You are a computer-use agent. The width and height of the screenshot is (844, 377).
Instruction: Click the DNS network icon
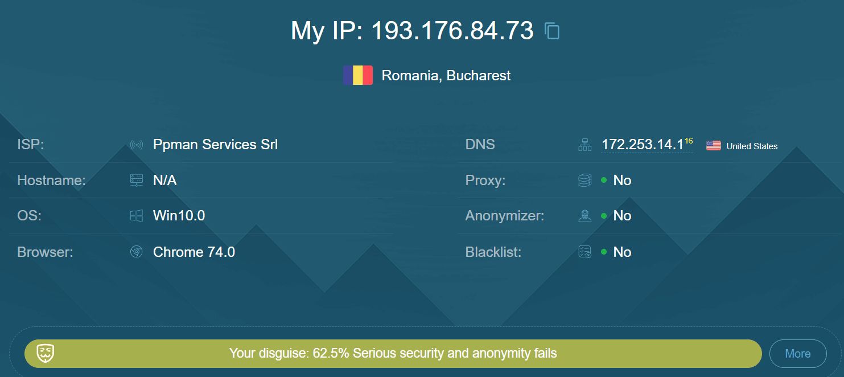[x=584, y=145]
